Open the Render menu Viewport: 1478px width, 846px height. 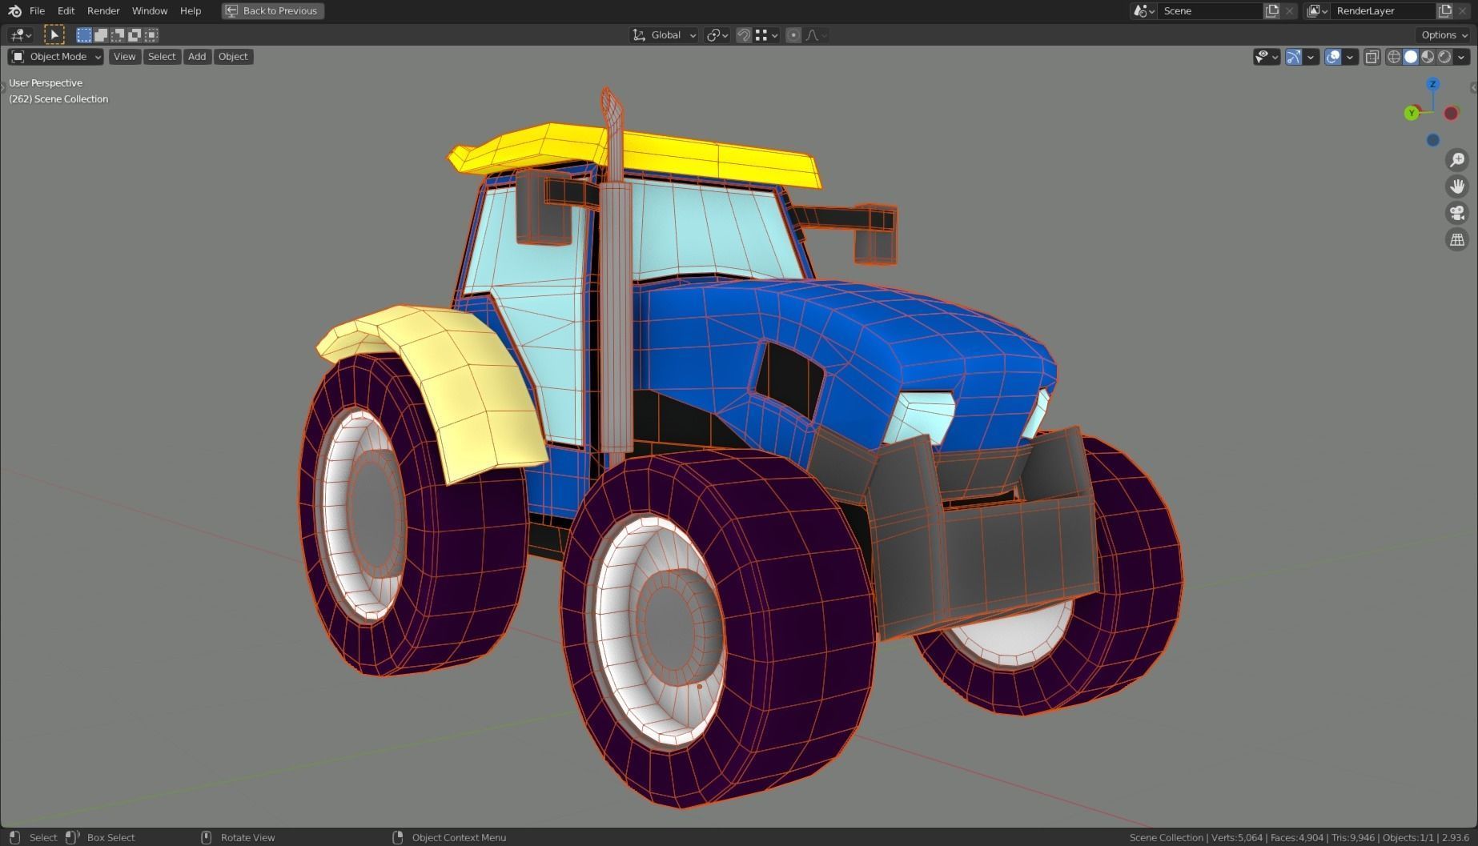point(103,10)
